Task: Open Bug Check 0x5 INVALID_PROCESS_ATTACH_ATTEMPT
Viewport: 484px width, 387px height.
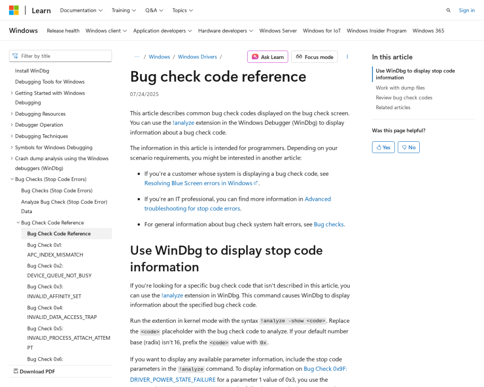Action: [x=69, y=338]
